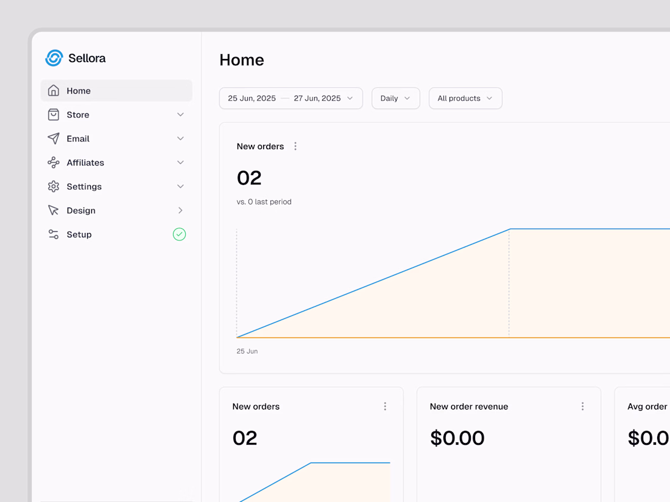Click the 25 Jun, 2025 start date
The height and width of the screenshot is (502, 670).
(x=252, y=98)
